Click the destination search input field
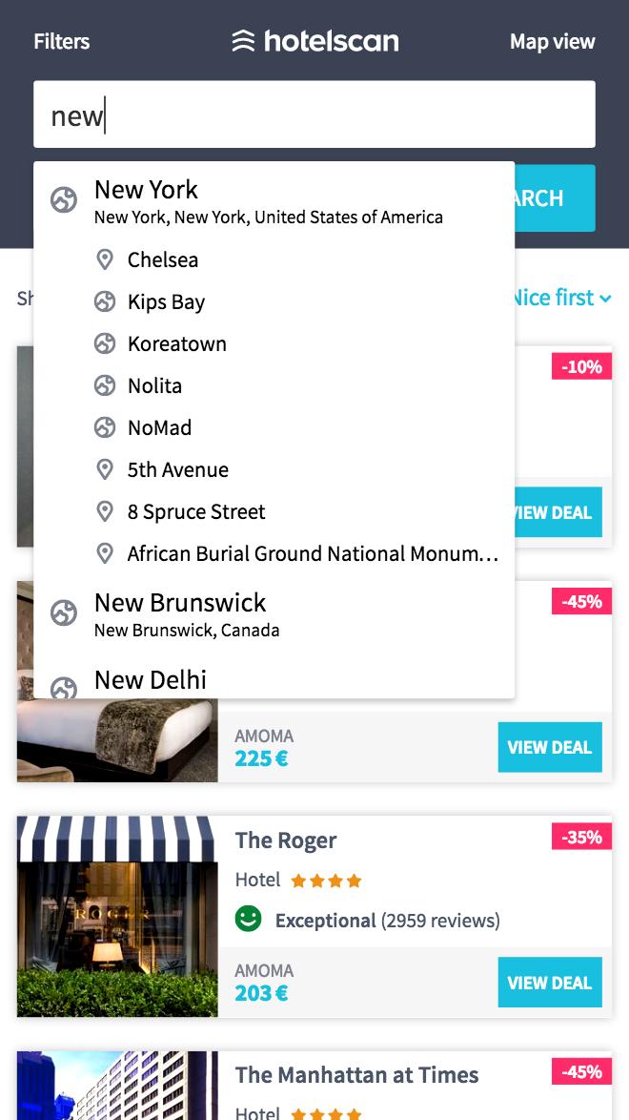 pyautogui.click(x=314, y=114)
